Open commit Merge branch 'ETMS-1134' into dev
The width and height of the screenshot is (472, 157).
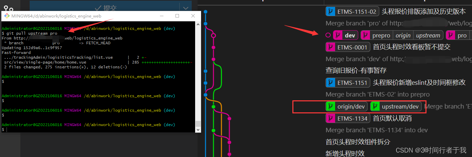pos(377,130)
